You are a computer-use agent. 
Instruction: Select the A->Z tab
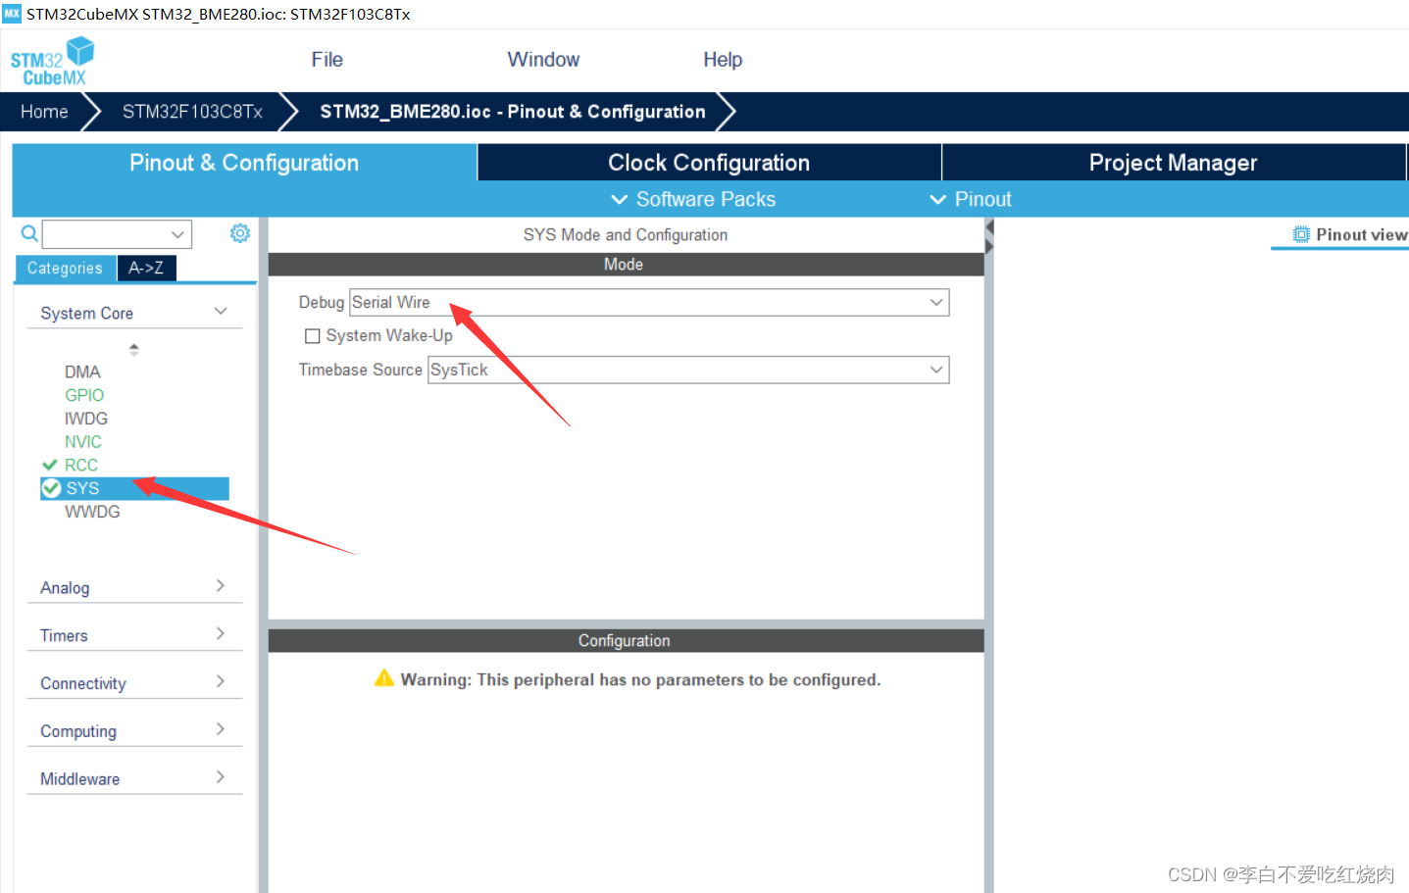[146, 268]
